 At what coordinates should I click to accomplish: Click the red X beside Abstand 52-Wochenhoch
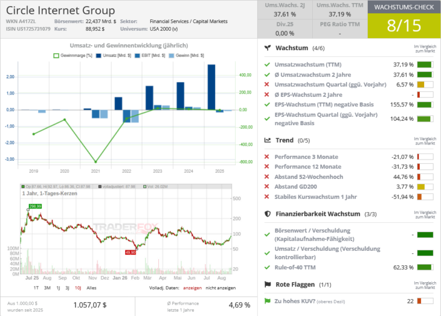coord(267,176)
